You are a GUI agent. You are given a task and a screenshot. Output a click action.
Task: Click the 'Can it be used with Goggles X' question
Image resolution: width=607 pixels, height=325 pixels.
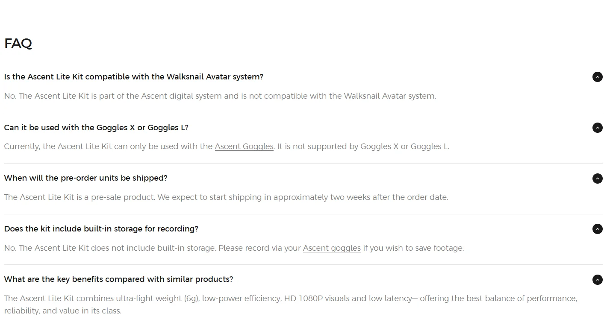click(96, 128)
